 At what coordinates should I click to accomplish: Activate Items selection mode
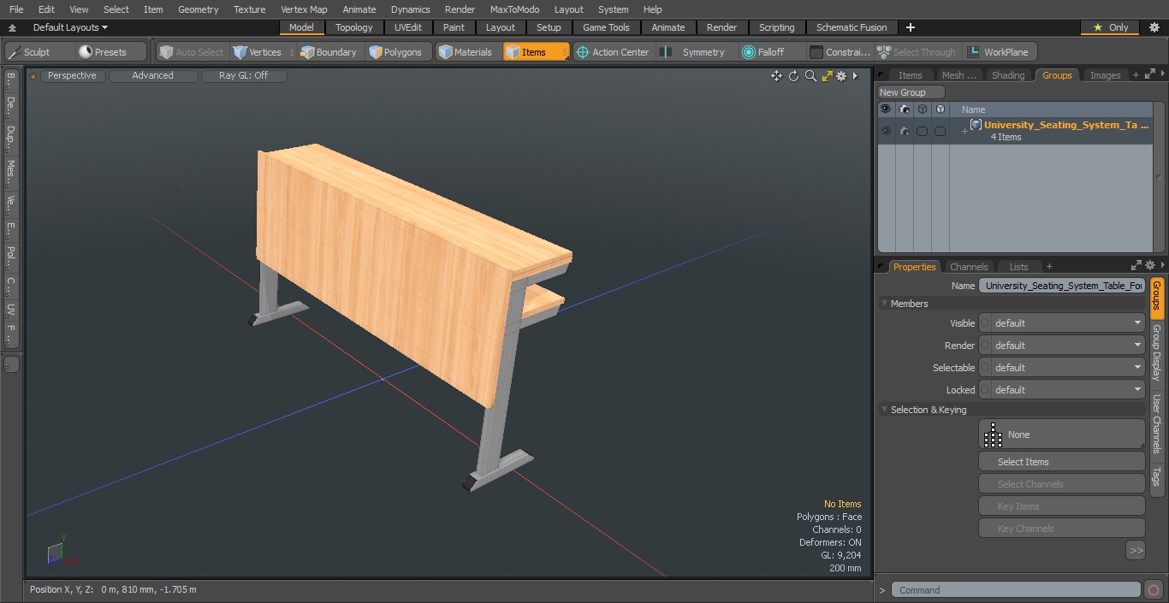coord(536,52)
